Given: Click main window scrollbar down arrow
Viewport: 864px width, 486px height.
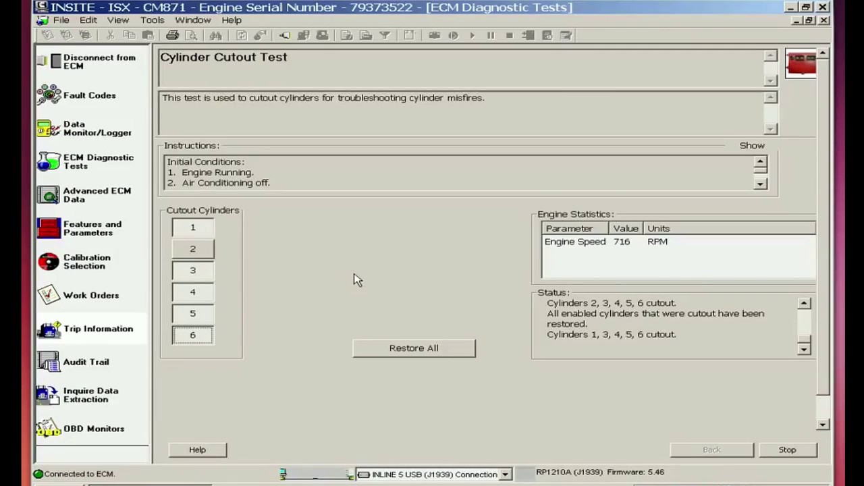Looking at the screenshot, I should coord(823,425).
